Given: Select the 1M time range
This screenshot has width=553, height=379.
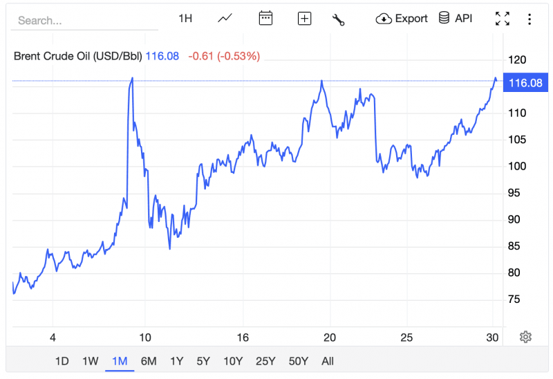Looking at the screenshot, I should 120,361.
